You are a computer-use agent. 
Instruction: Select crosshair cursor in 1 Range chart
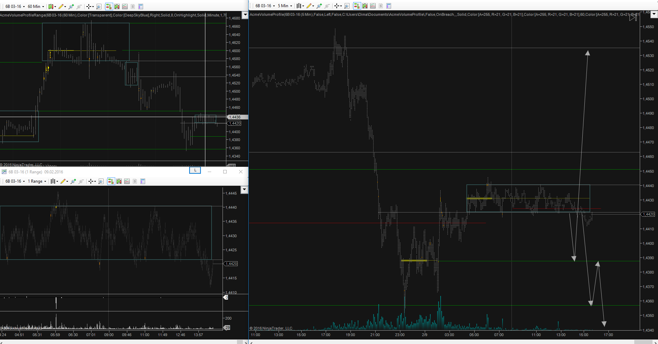[x=92, y=181]
